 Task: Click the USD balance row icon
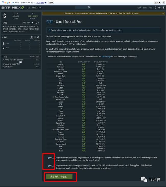coord(3,43)
